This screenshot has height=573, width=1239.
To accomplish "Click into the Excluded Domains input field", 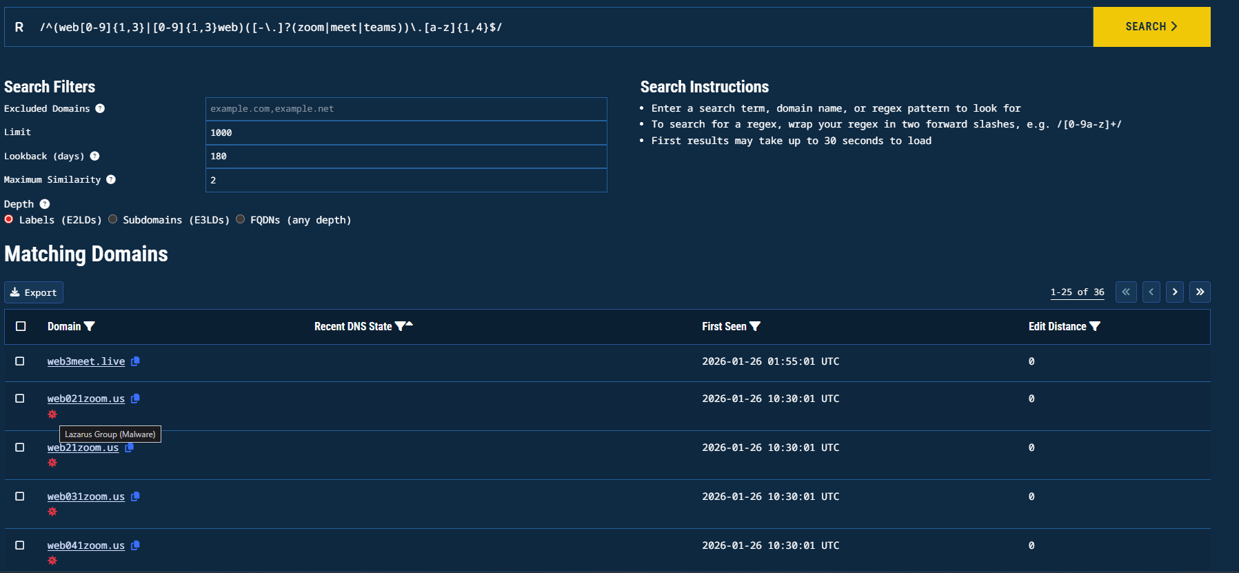I will [405, 109].
